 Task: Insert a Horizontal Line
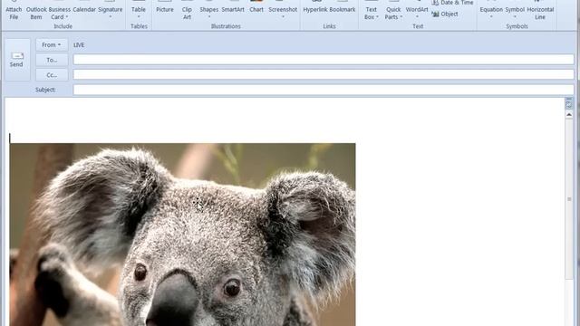pos(540,10)
